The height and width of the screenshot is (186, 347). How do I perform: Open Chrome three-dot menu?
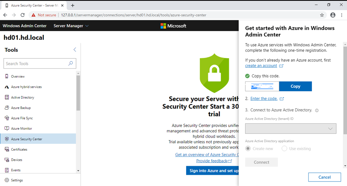tap(342, 15)
